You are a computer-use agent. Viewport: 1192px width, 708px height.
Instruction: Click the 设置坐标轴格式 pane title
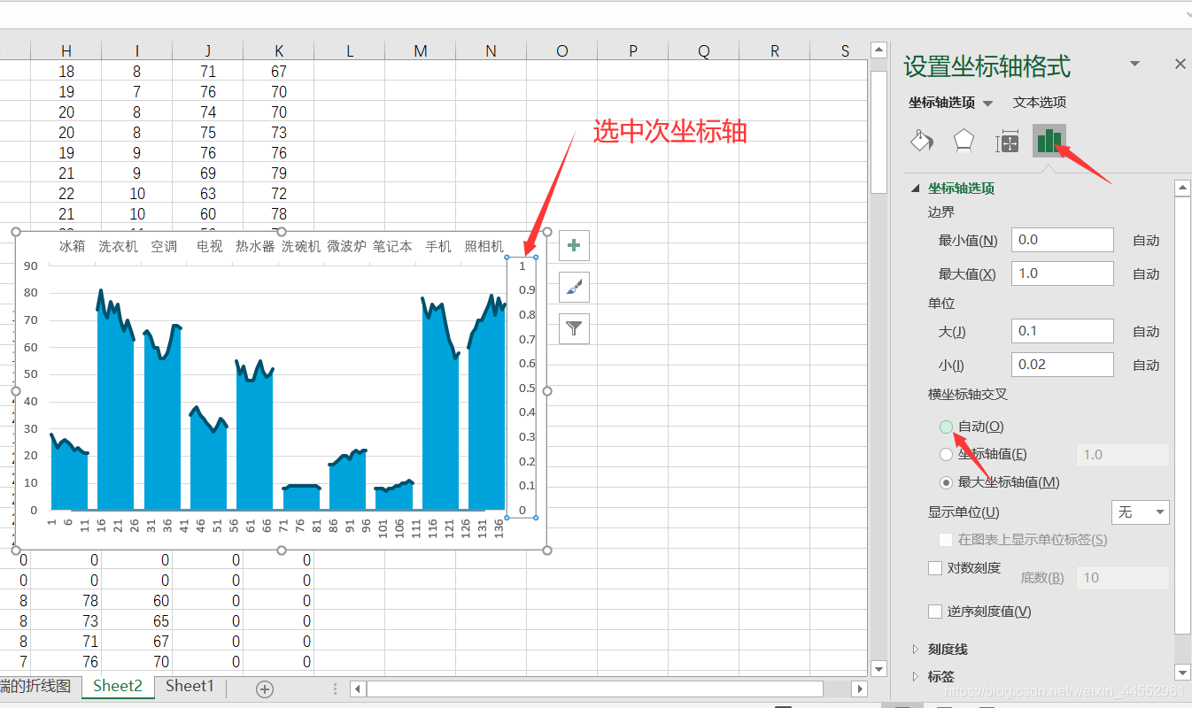click(987, 65)
